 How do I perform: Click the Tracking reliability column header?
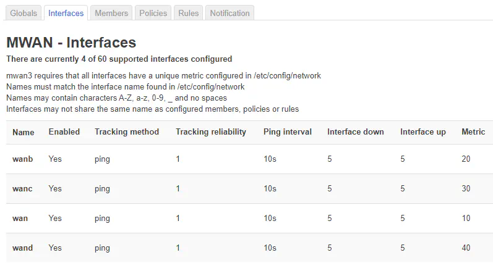click(211, 131)
